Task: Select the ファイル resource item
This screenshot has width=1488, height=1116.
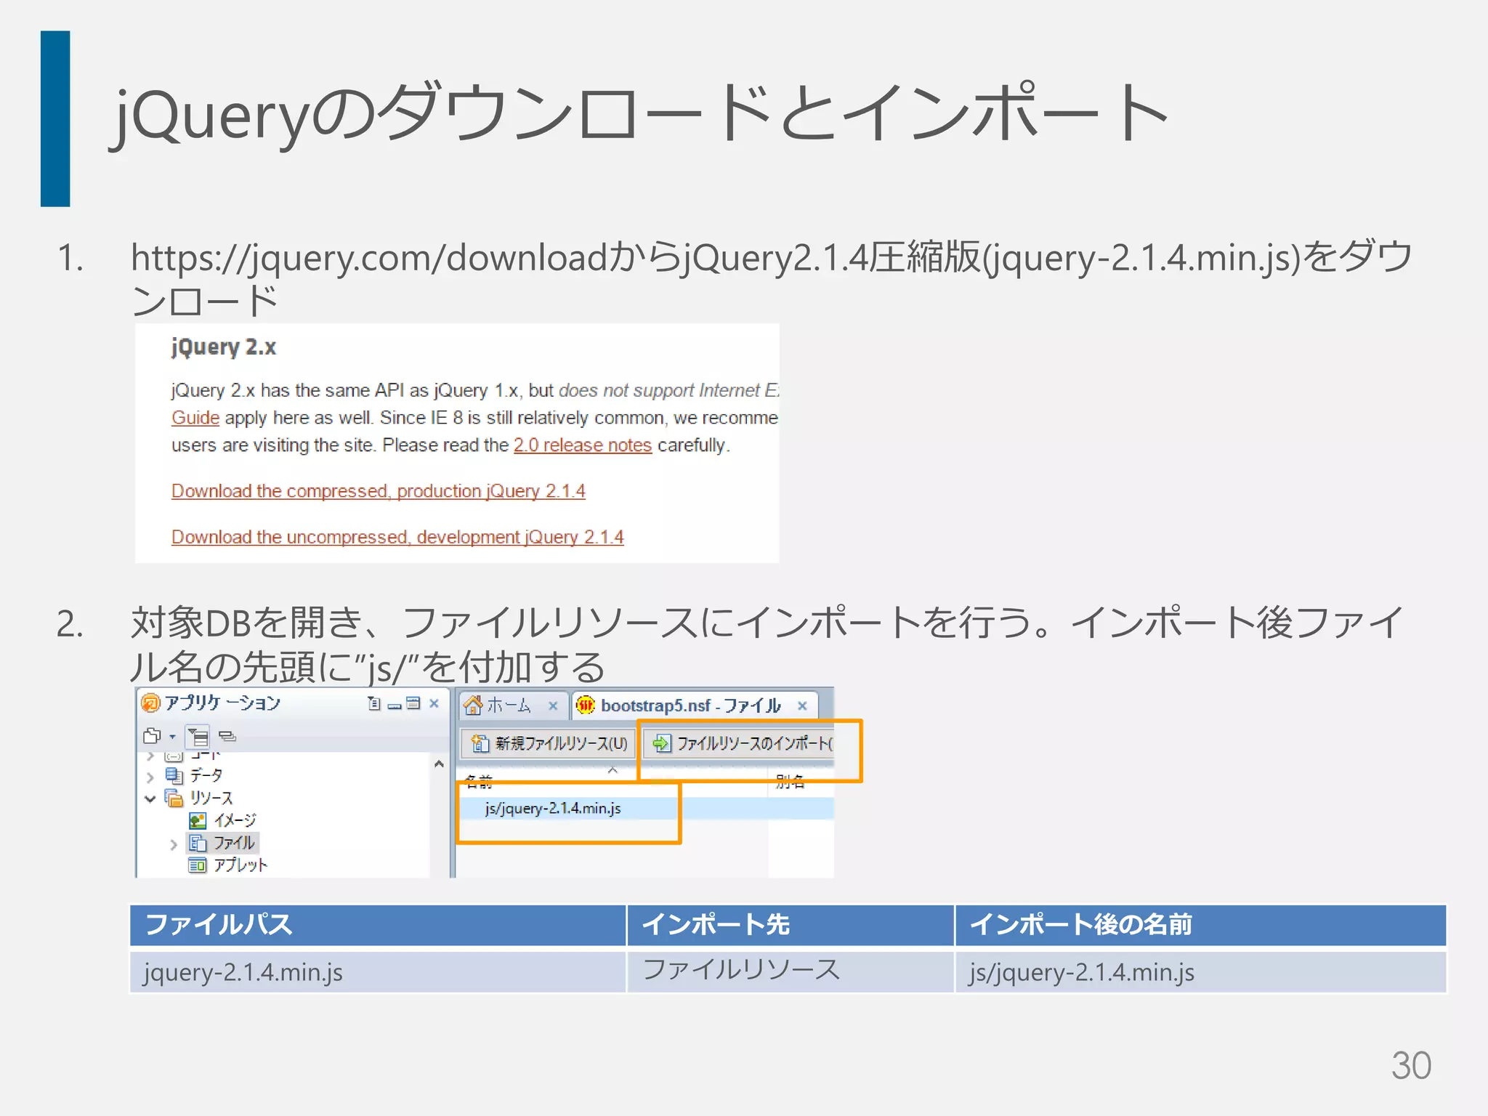Action: pos(234,843)
